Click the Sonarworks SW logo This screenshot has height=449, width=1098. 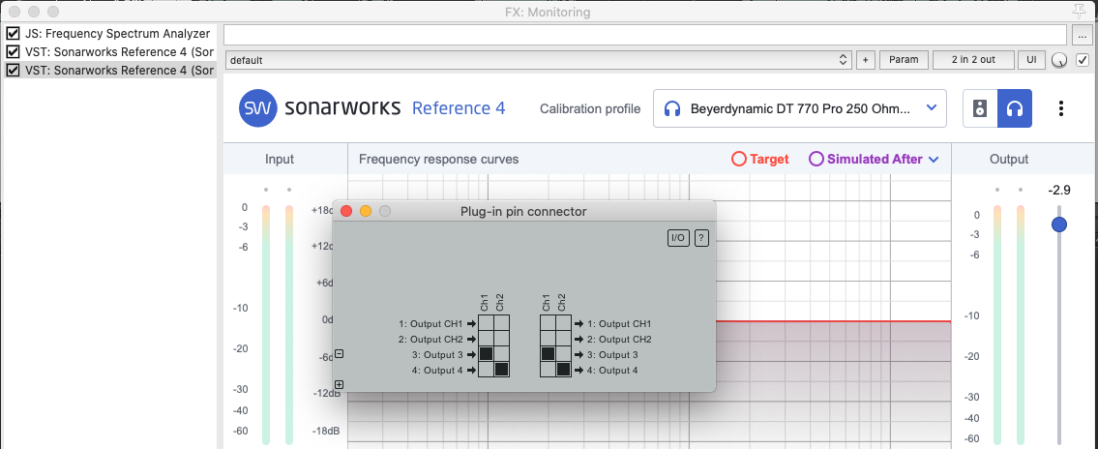coord(257,107)
